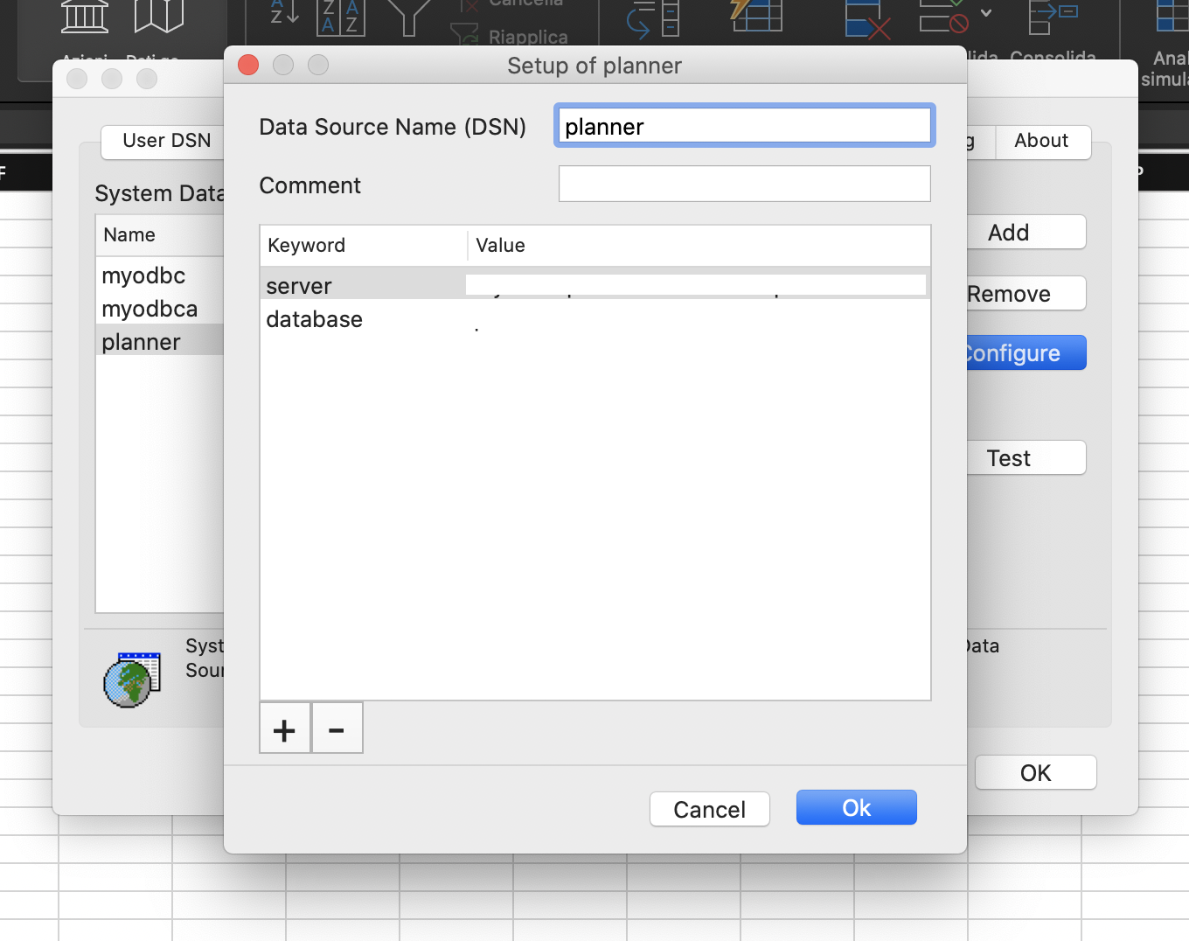
Task: Expand the Data Validation dropdown arrow
Action: [986, 13]
